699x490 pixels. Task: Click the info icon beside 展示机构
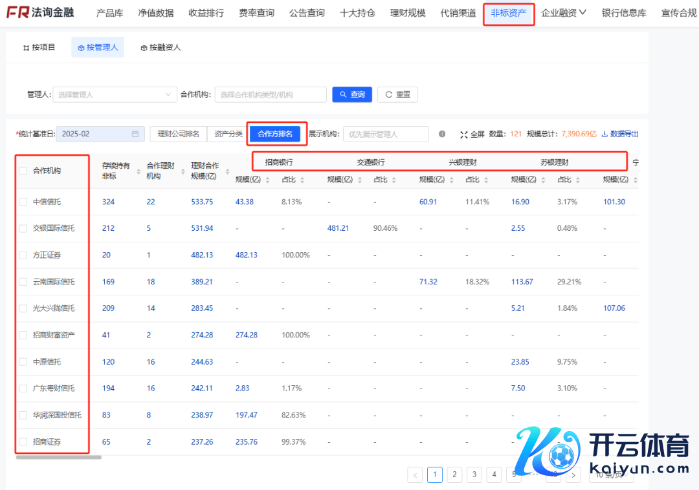[442, 134]
